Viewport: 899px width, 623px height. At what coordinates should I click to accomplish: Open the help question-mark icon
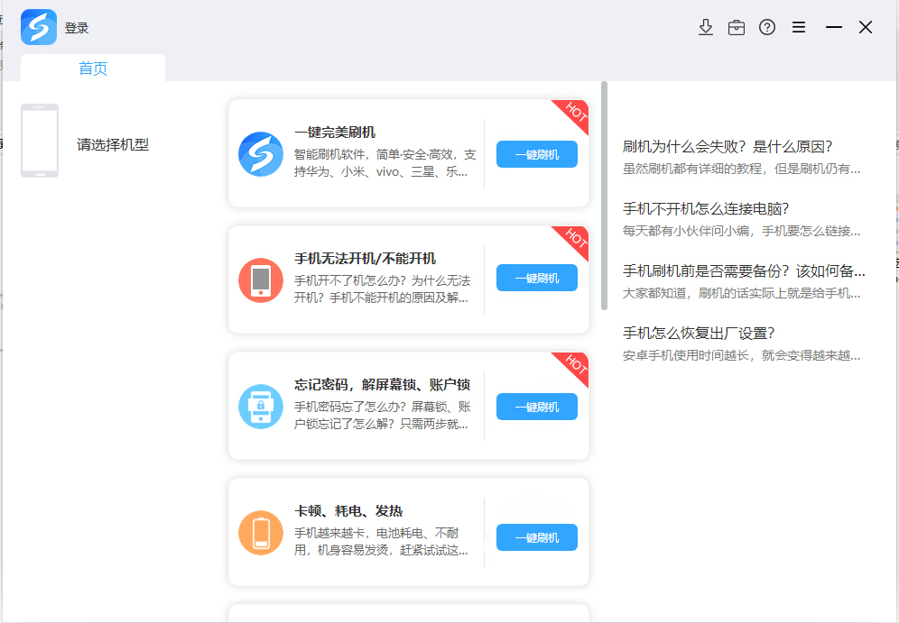767,27
